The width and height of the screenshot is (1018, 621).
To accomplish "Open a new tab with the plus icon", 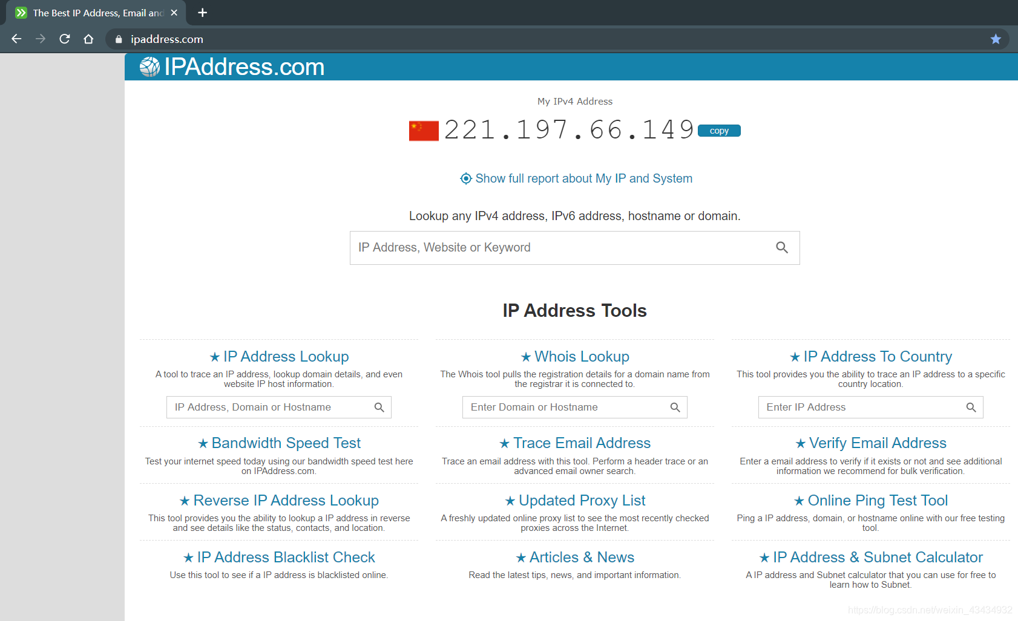I will pos(202,13).
